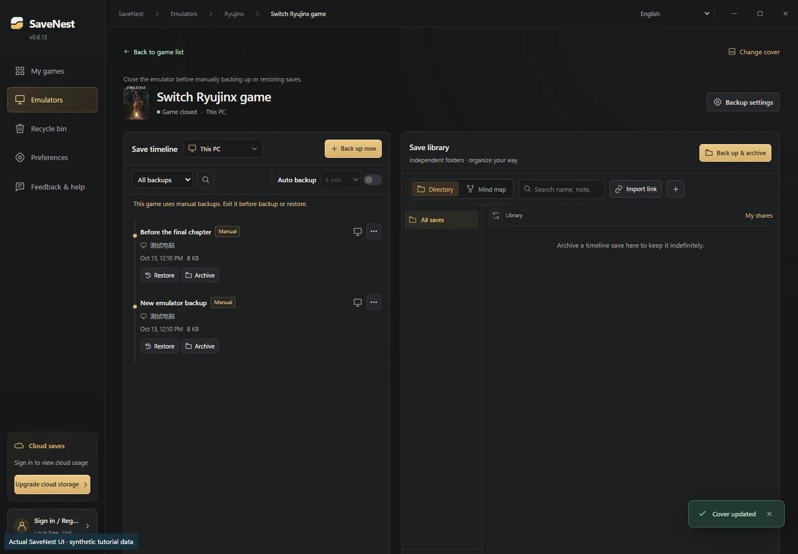Click the Back up now button

(x=353, y=148)
